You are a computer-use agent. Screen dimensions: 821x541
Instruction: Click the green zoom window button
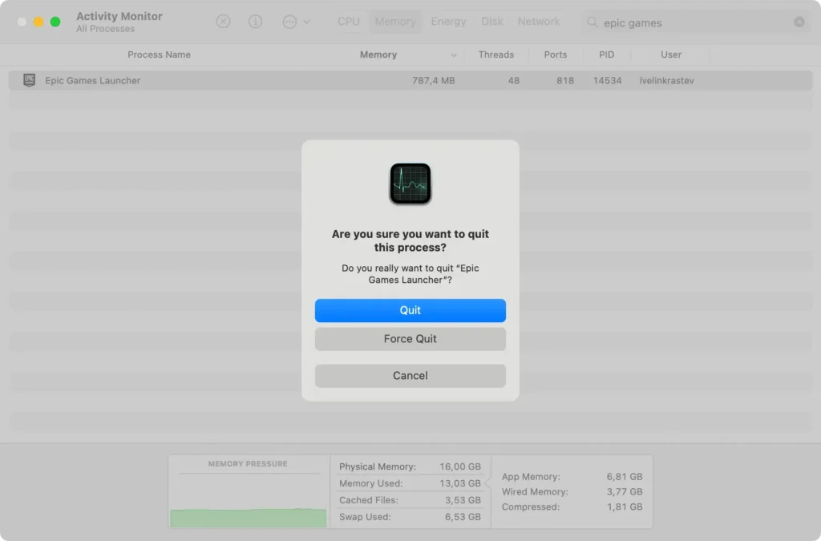tap(55, 22)
